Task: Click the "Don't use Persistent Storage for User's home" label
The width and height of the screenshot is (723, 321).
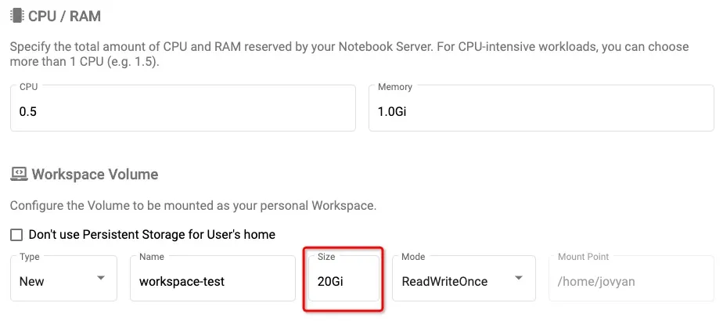Action: click(x=152, y=235)
